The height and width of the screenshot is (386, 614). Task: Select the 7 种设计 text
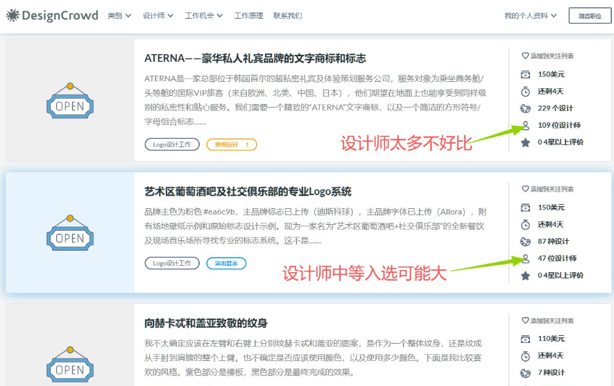[x=552, y=373]
